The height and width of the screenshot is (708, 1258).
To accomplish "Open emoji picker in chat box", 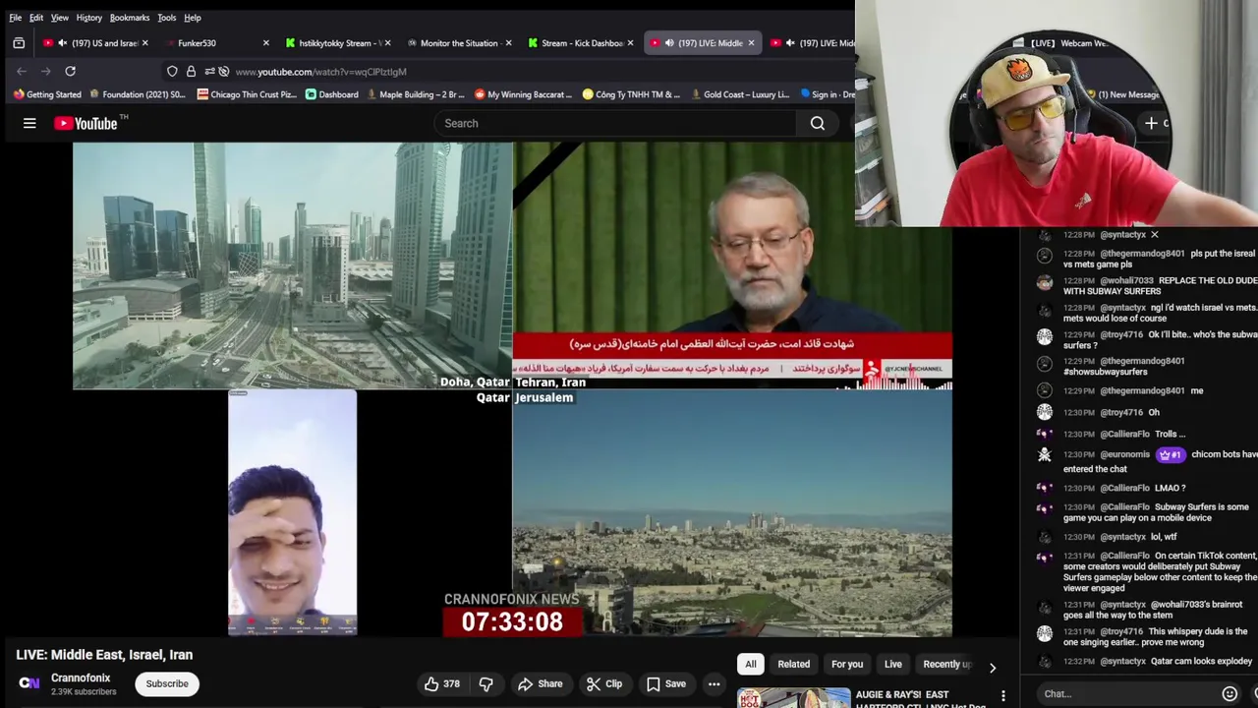I will click(1229, 693).
